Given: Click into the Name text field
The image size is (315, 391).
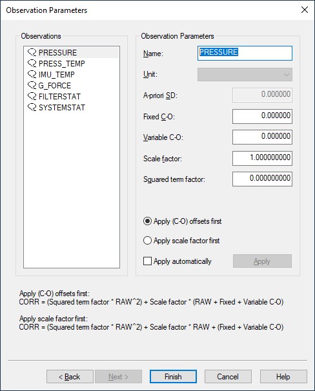Looking at the screenshot, I should (245, 53).
